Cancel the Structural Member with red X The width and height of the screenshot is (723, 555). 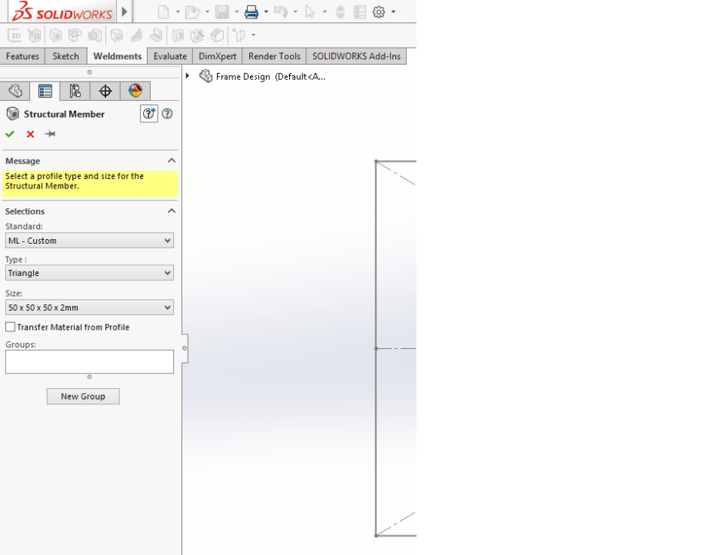coord(30,134)
